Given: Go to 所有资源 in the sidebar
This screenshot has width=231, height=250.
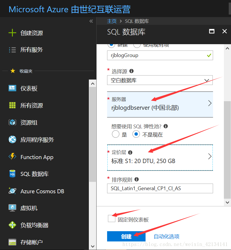Looking at the screenshot, I should (32, 105).
